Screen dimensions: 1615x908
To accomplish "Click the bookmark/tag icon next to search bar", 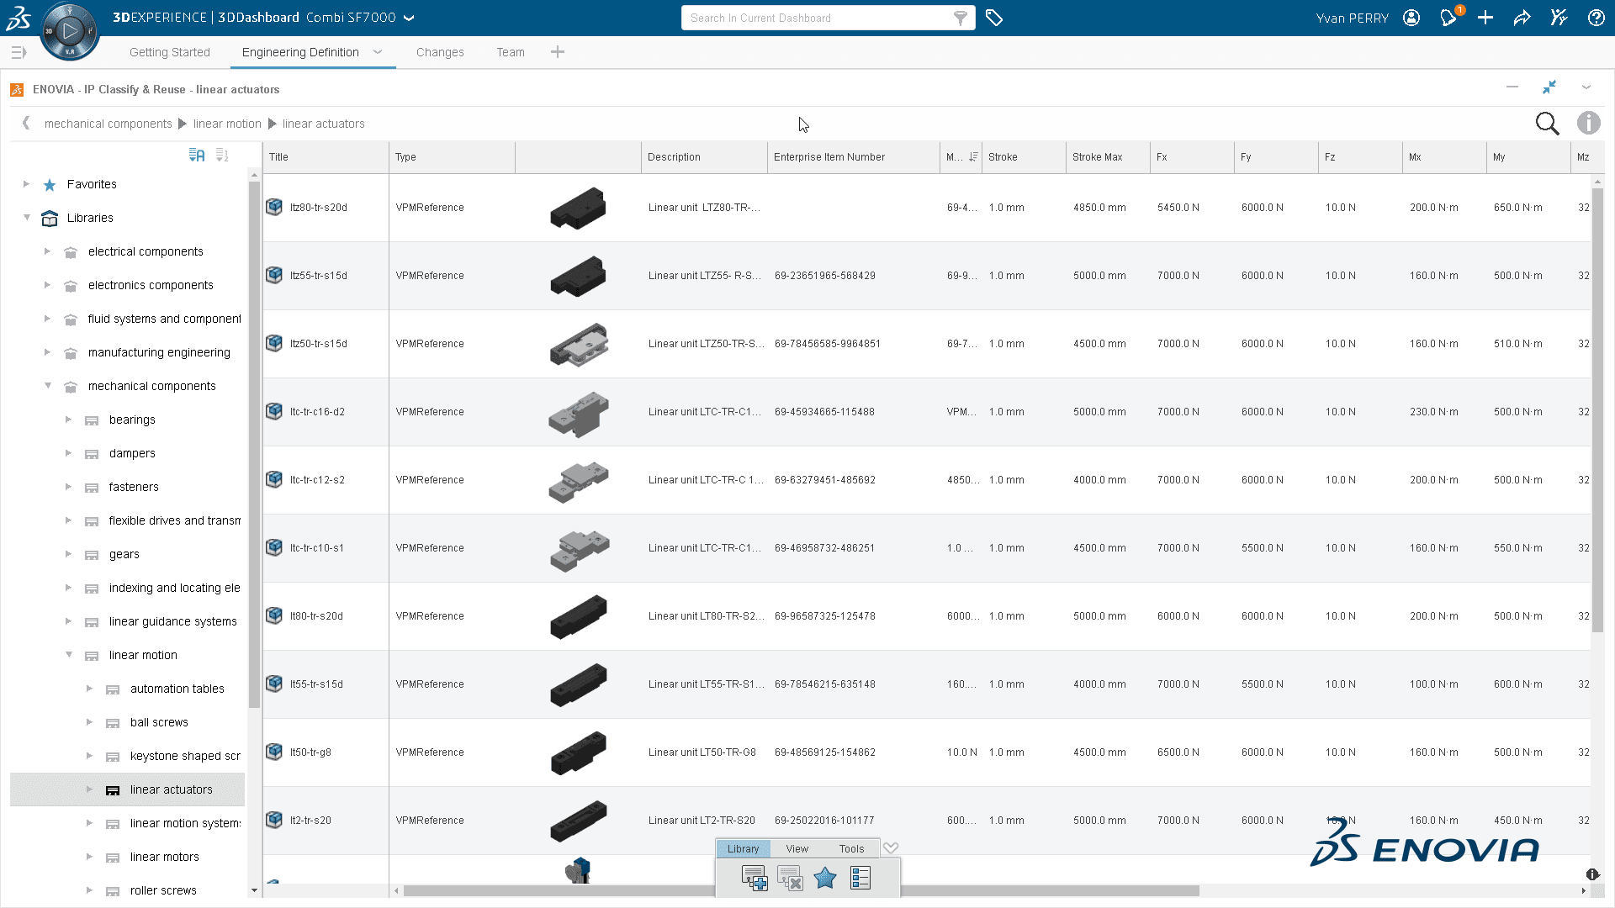I will pos(994,17).
